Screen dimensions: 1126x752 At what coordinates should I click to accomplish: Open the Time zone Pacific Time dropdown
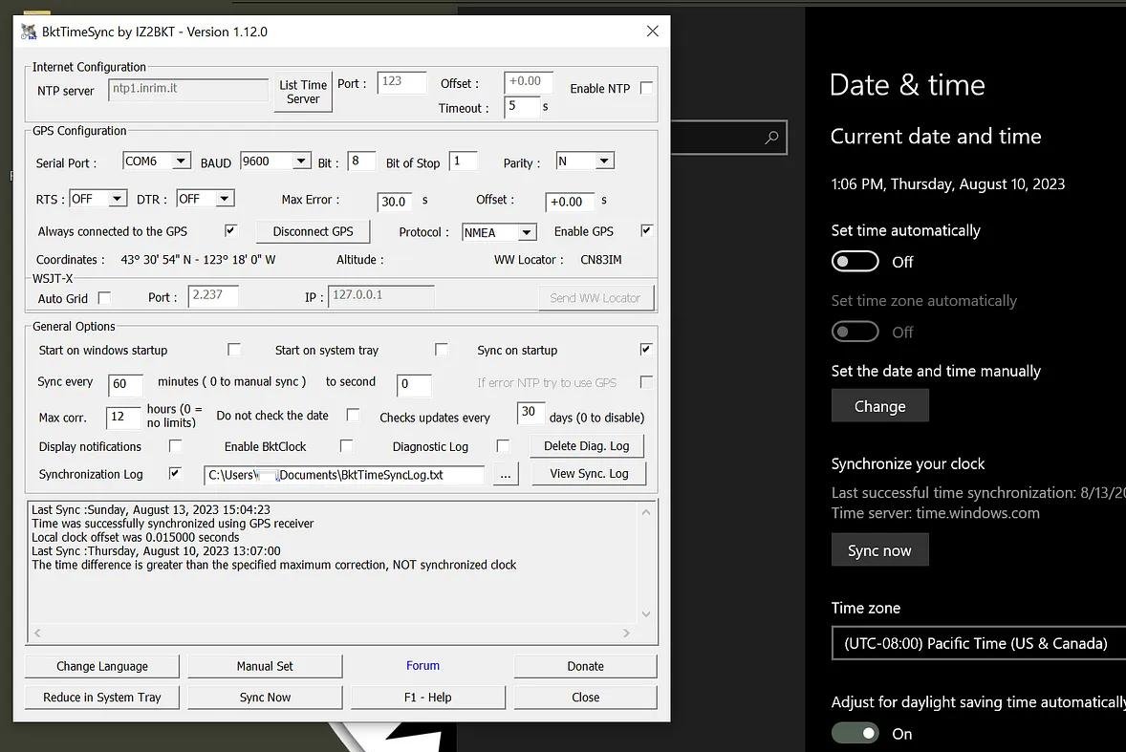(979, 643)
